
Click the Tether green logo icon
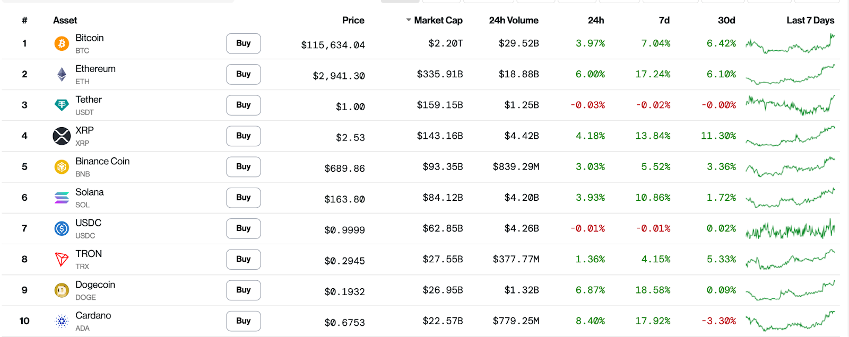click(x=62, y=105)
